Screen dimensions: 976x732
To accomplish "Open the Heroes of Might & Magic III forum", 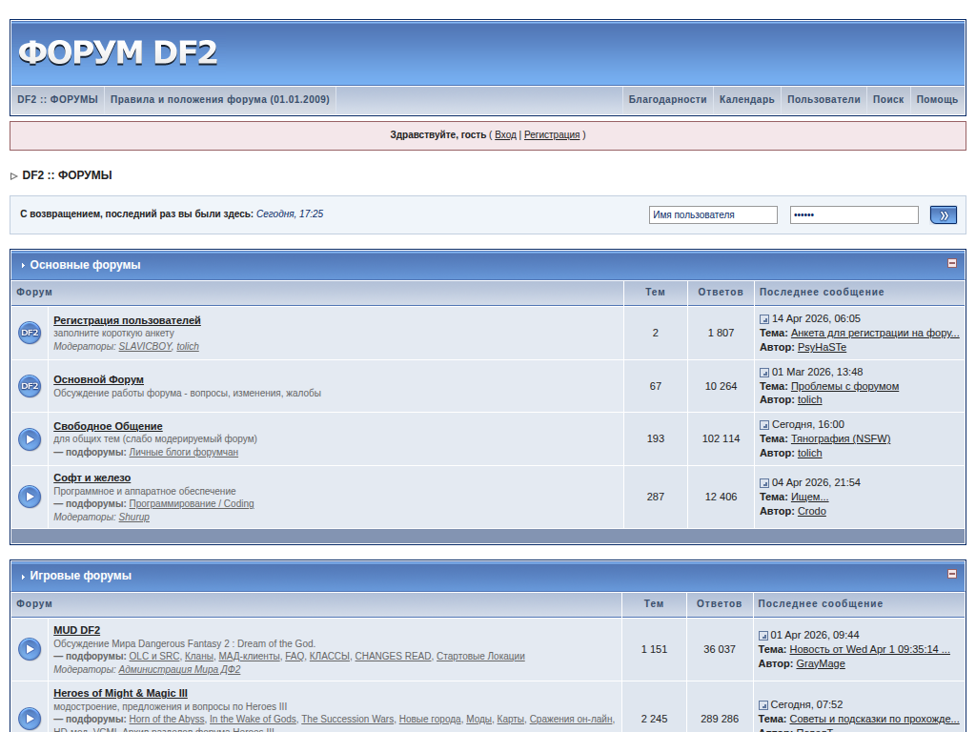I will (120, 693).
